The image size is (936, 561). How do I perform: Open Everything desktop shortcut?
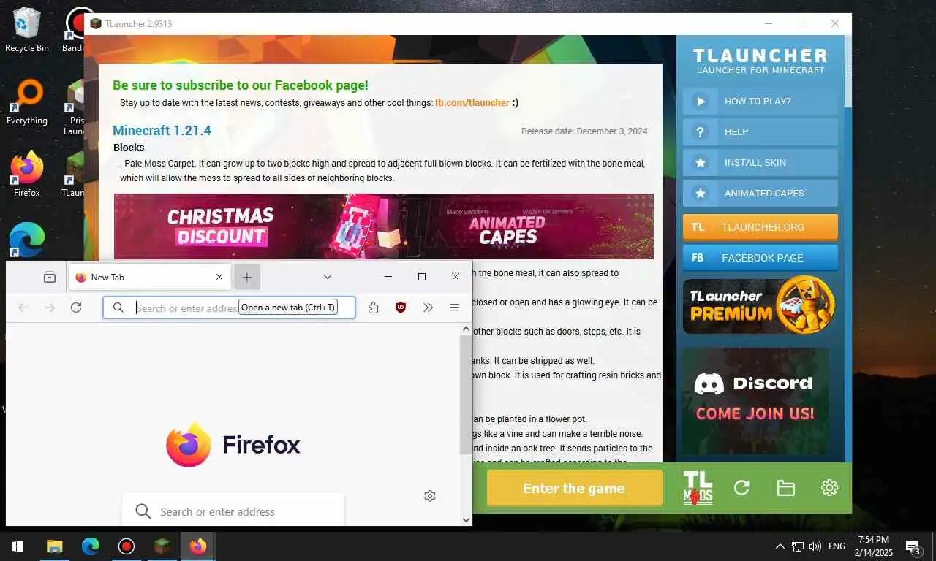pos(26,103)
